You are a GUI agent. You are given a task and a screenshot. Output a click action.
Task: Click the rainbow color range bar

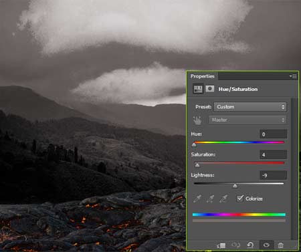click(x=239, y=215)
